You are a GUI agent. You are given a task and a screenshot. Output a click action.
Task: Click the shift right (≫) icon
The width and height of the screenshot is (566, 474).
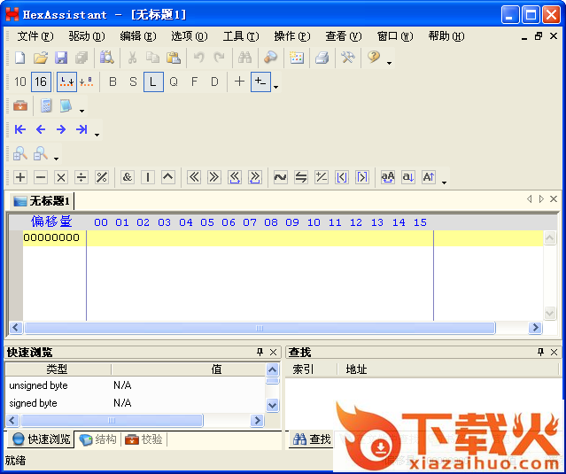point(214,177)
